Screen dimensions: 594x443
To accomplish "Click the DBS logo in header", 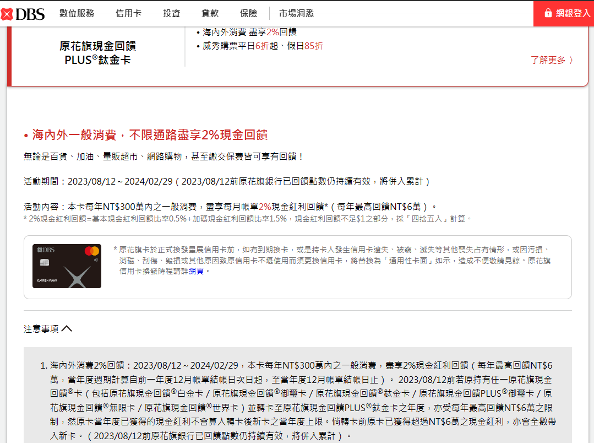I will point(23,14).
